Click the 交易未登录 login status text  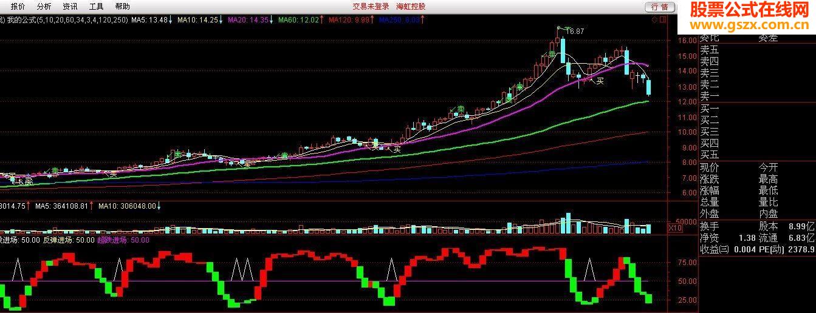370,7
